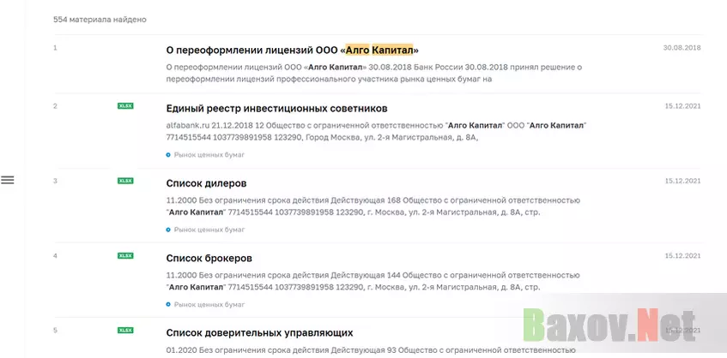Click the XLSX icon beside Список дилеров
727x358 pixels.
click(x=125, y=181)
